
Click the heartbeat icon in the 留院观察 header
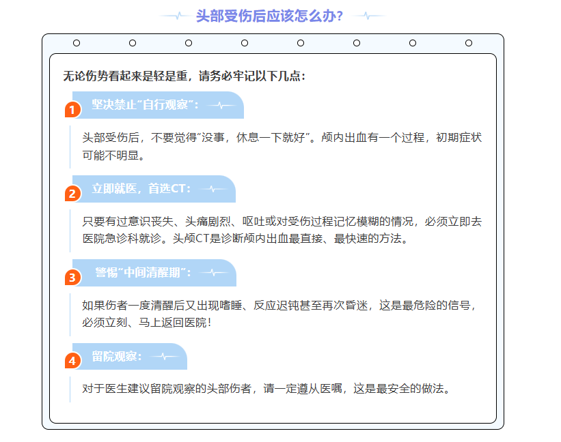pyautogui.click(x=164, y=356)
